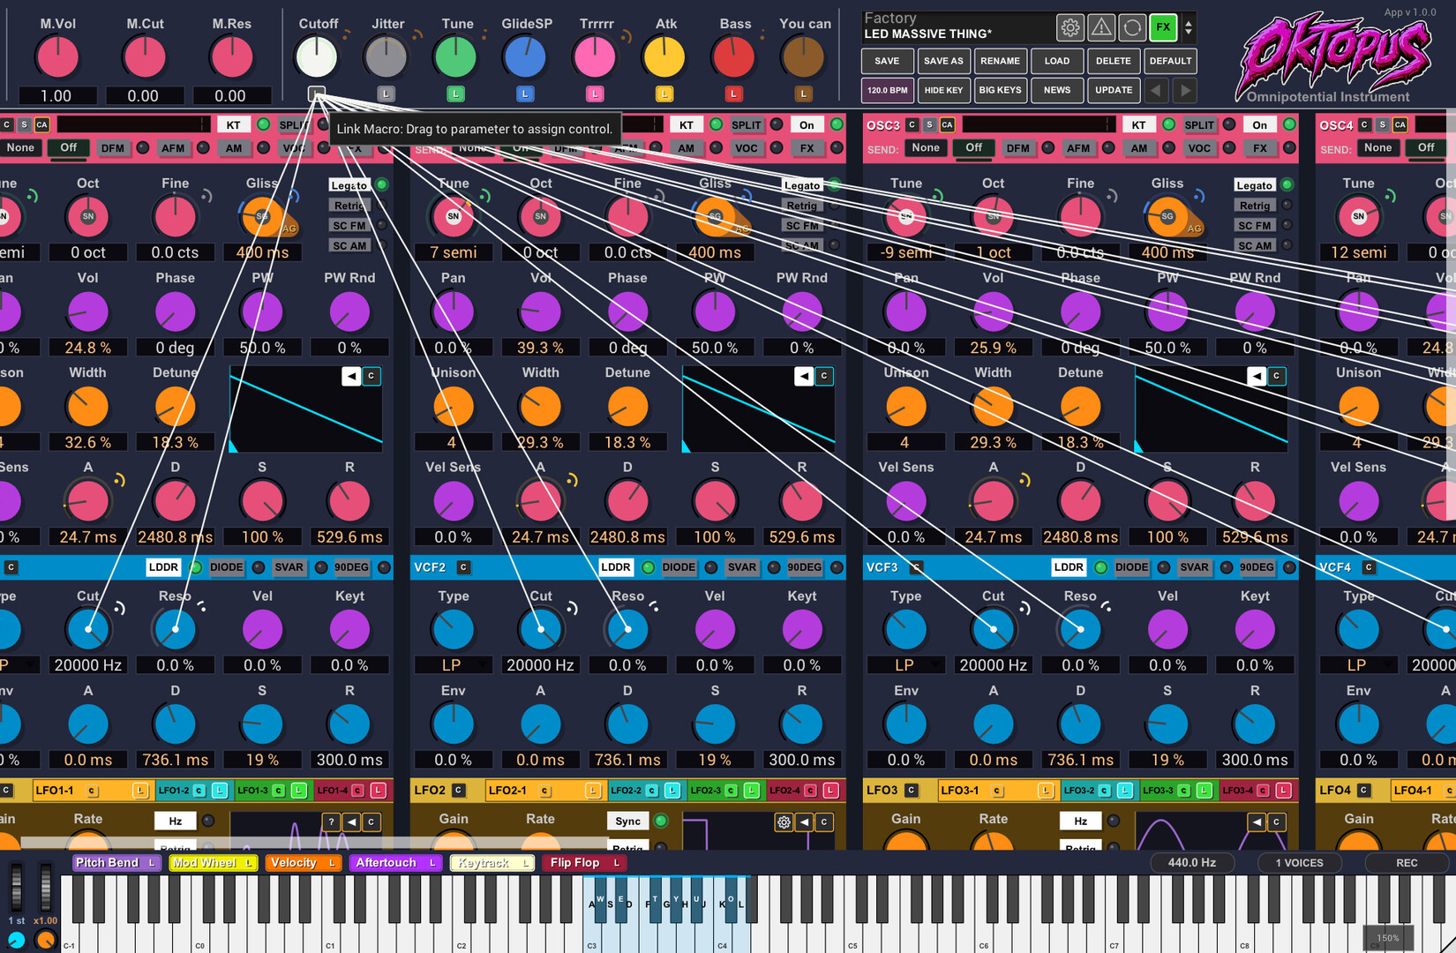
Task: Open the LFO3 Hz rate mode selector
Action: point(1080,822)
